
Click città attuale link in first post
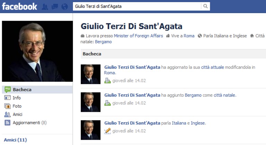[x=212, y=67]
